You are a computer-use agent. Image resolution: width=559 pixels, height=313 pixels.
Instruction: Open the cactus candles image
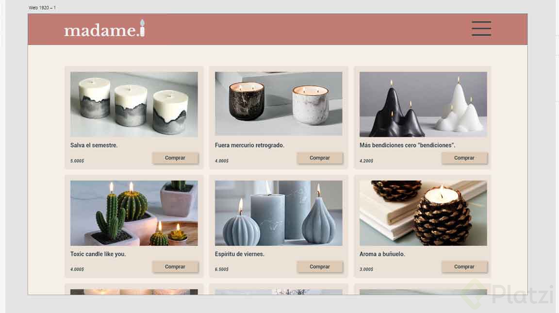[x=134, y=213]
